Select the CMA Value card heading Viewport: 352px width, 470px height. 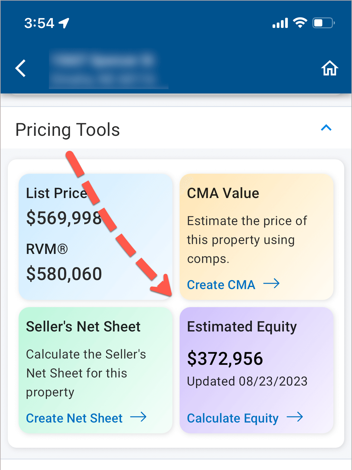(x=223, y=193)
